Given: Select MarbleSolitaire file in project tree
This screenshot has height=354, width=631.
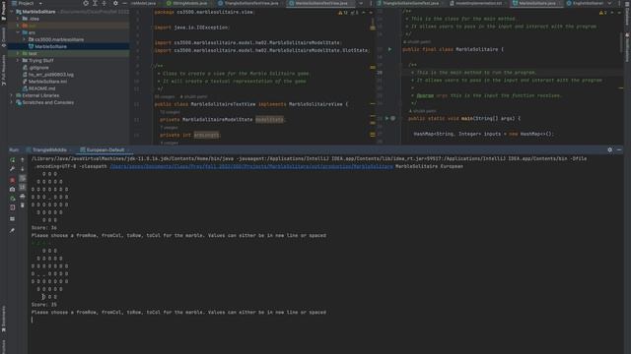Looking at the screenshot, I should tap(50, 46).
